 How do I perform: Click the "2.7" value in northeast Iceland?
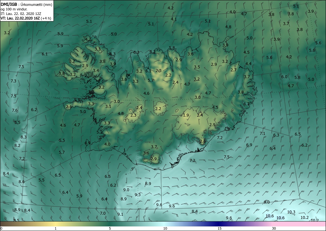tap(233, 70)
